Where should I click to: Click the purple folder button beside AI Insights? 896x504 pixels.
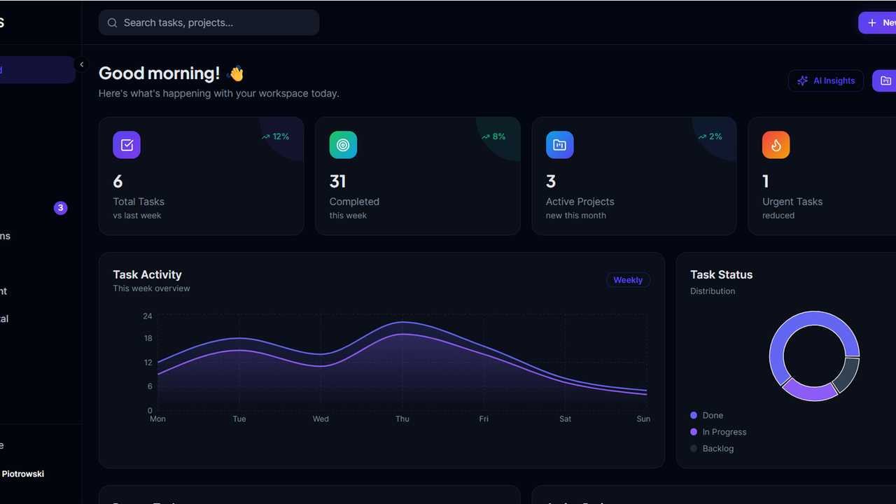coord(884,80)
